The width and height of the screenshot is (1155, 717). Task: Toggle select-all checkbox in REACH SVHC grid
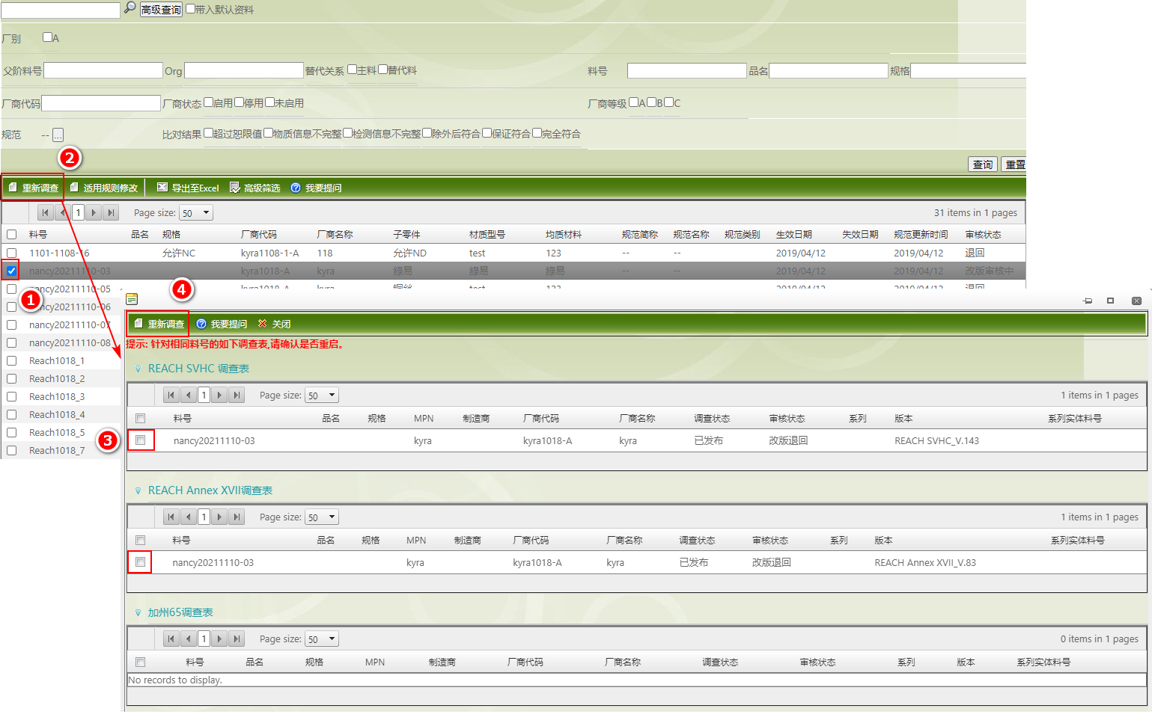tap(140, 418)
